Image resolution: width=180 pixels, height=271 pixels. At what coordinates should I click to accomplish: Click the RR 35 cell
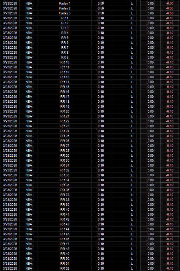click(x=65, y=185)
